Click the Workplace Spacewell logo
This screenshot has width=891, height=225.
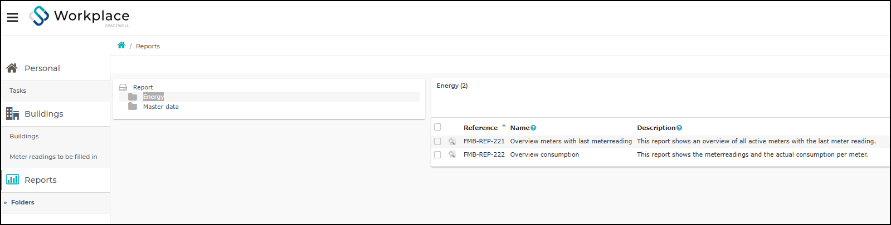pos(79,16)
